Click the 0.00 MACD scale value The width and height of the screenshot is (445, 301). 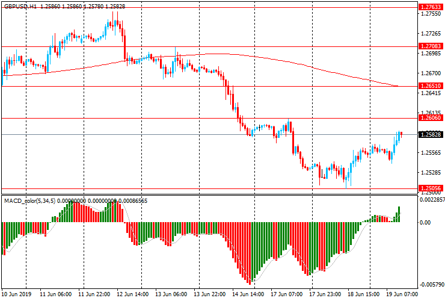[425, 222]
